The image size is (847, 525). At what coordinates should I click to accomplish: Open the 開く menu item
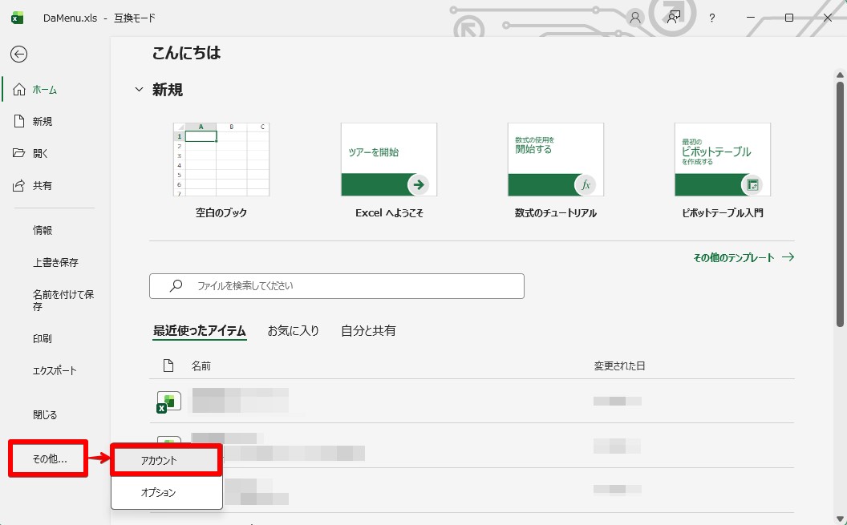pyautogui.click(x=40, y=153)
